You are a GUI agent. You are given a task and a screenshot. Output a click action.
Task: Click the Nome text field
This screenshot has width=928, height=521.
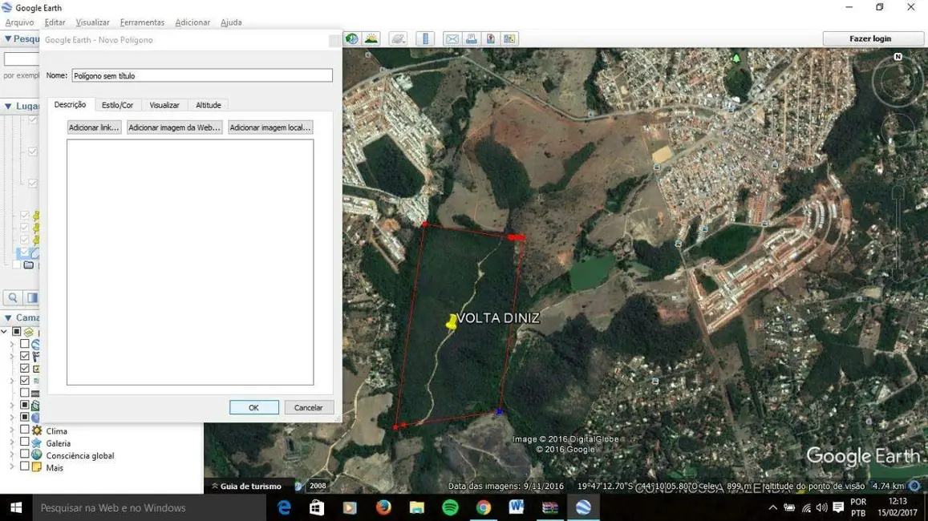click(201, 75)
